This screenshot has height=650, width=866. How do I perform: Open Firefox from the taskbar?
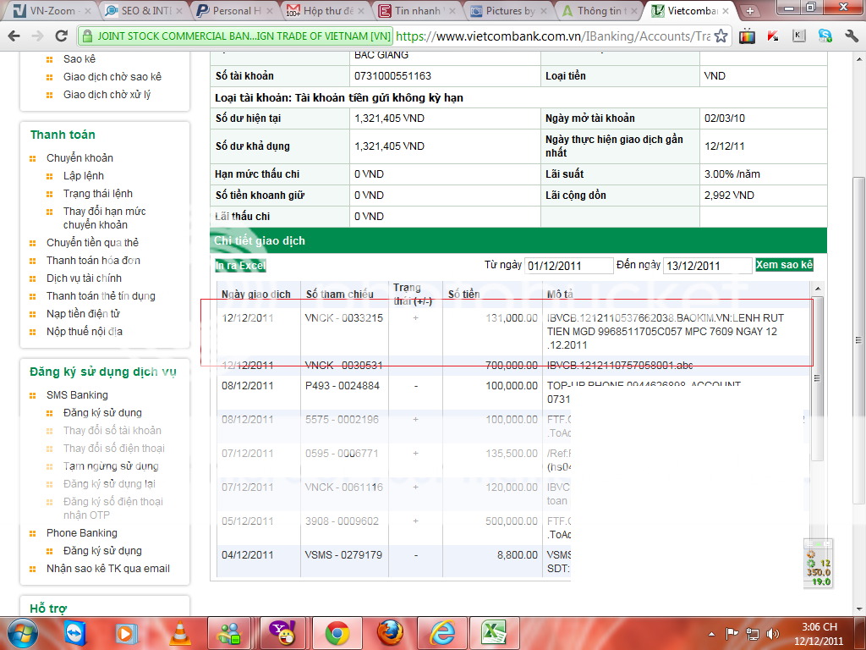coord(390,633)
